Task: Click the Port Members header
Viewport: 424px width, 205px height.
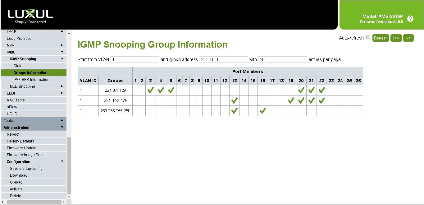Action: 248,72
